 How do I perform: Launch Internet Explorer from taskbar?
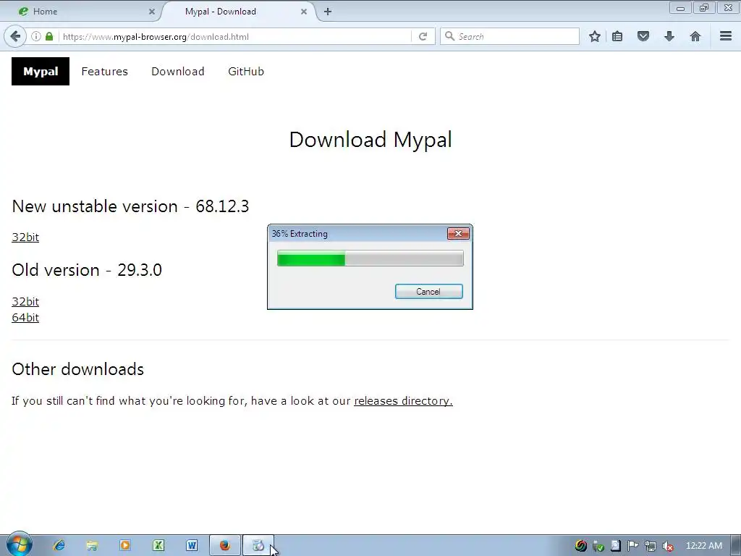tap(59, 546)
